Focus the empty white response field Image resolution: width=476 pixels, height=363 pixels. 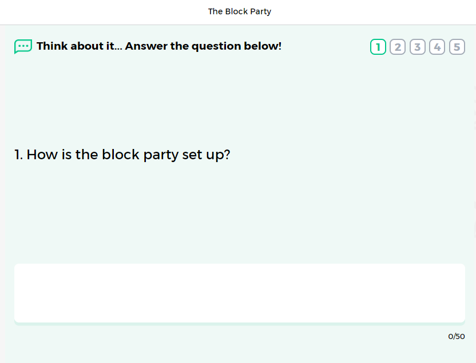pos(239,293)
